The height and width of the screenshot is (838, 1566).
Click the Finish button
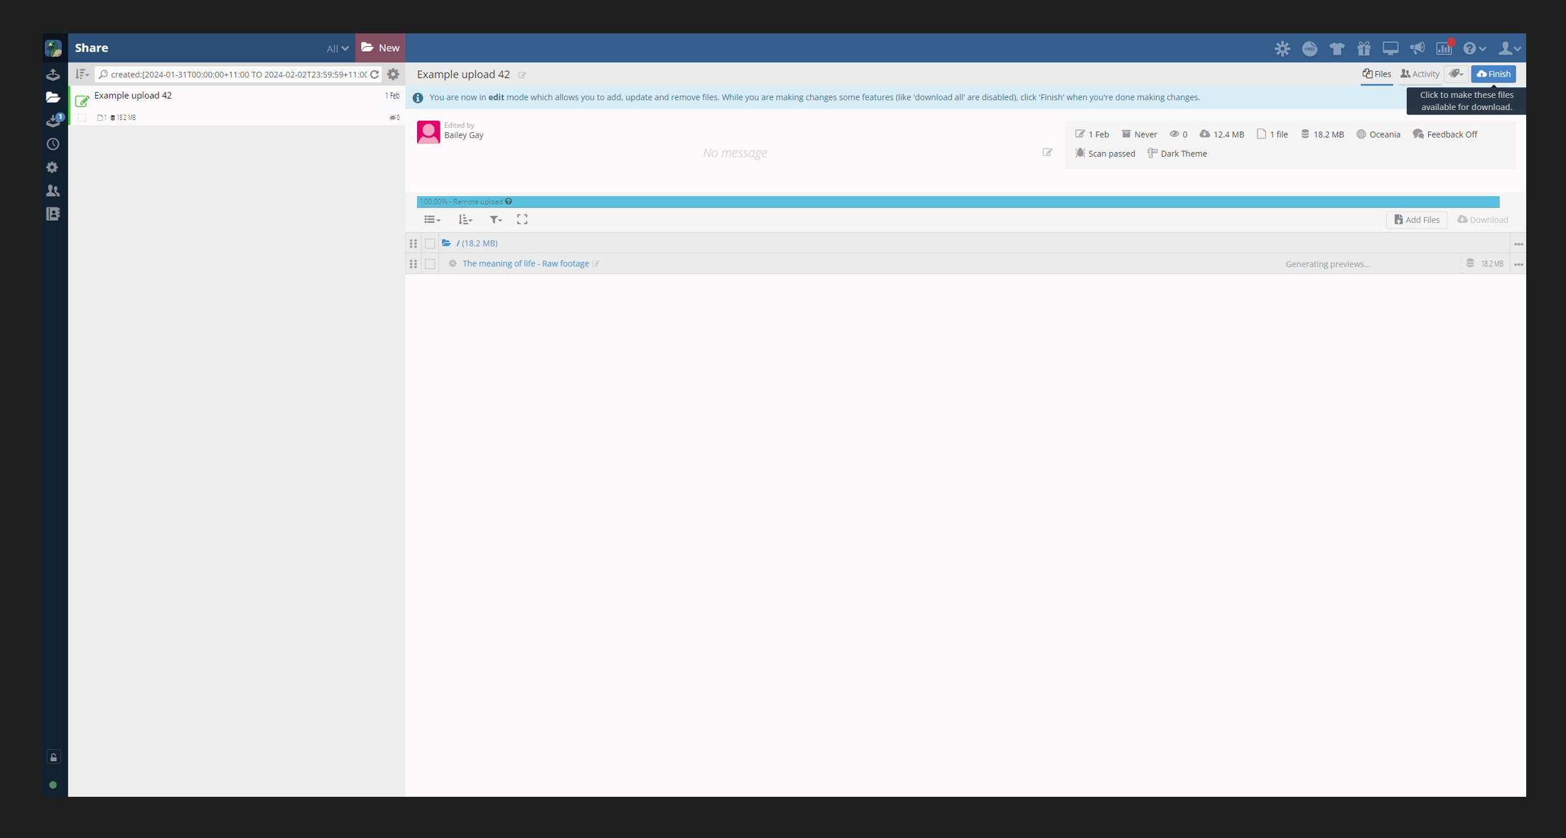coord(1493,74)
